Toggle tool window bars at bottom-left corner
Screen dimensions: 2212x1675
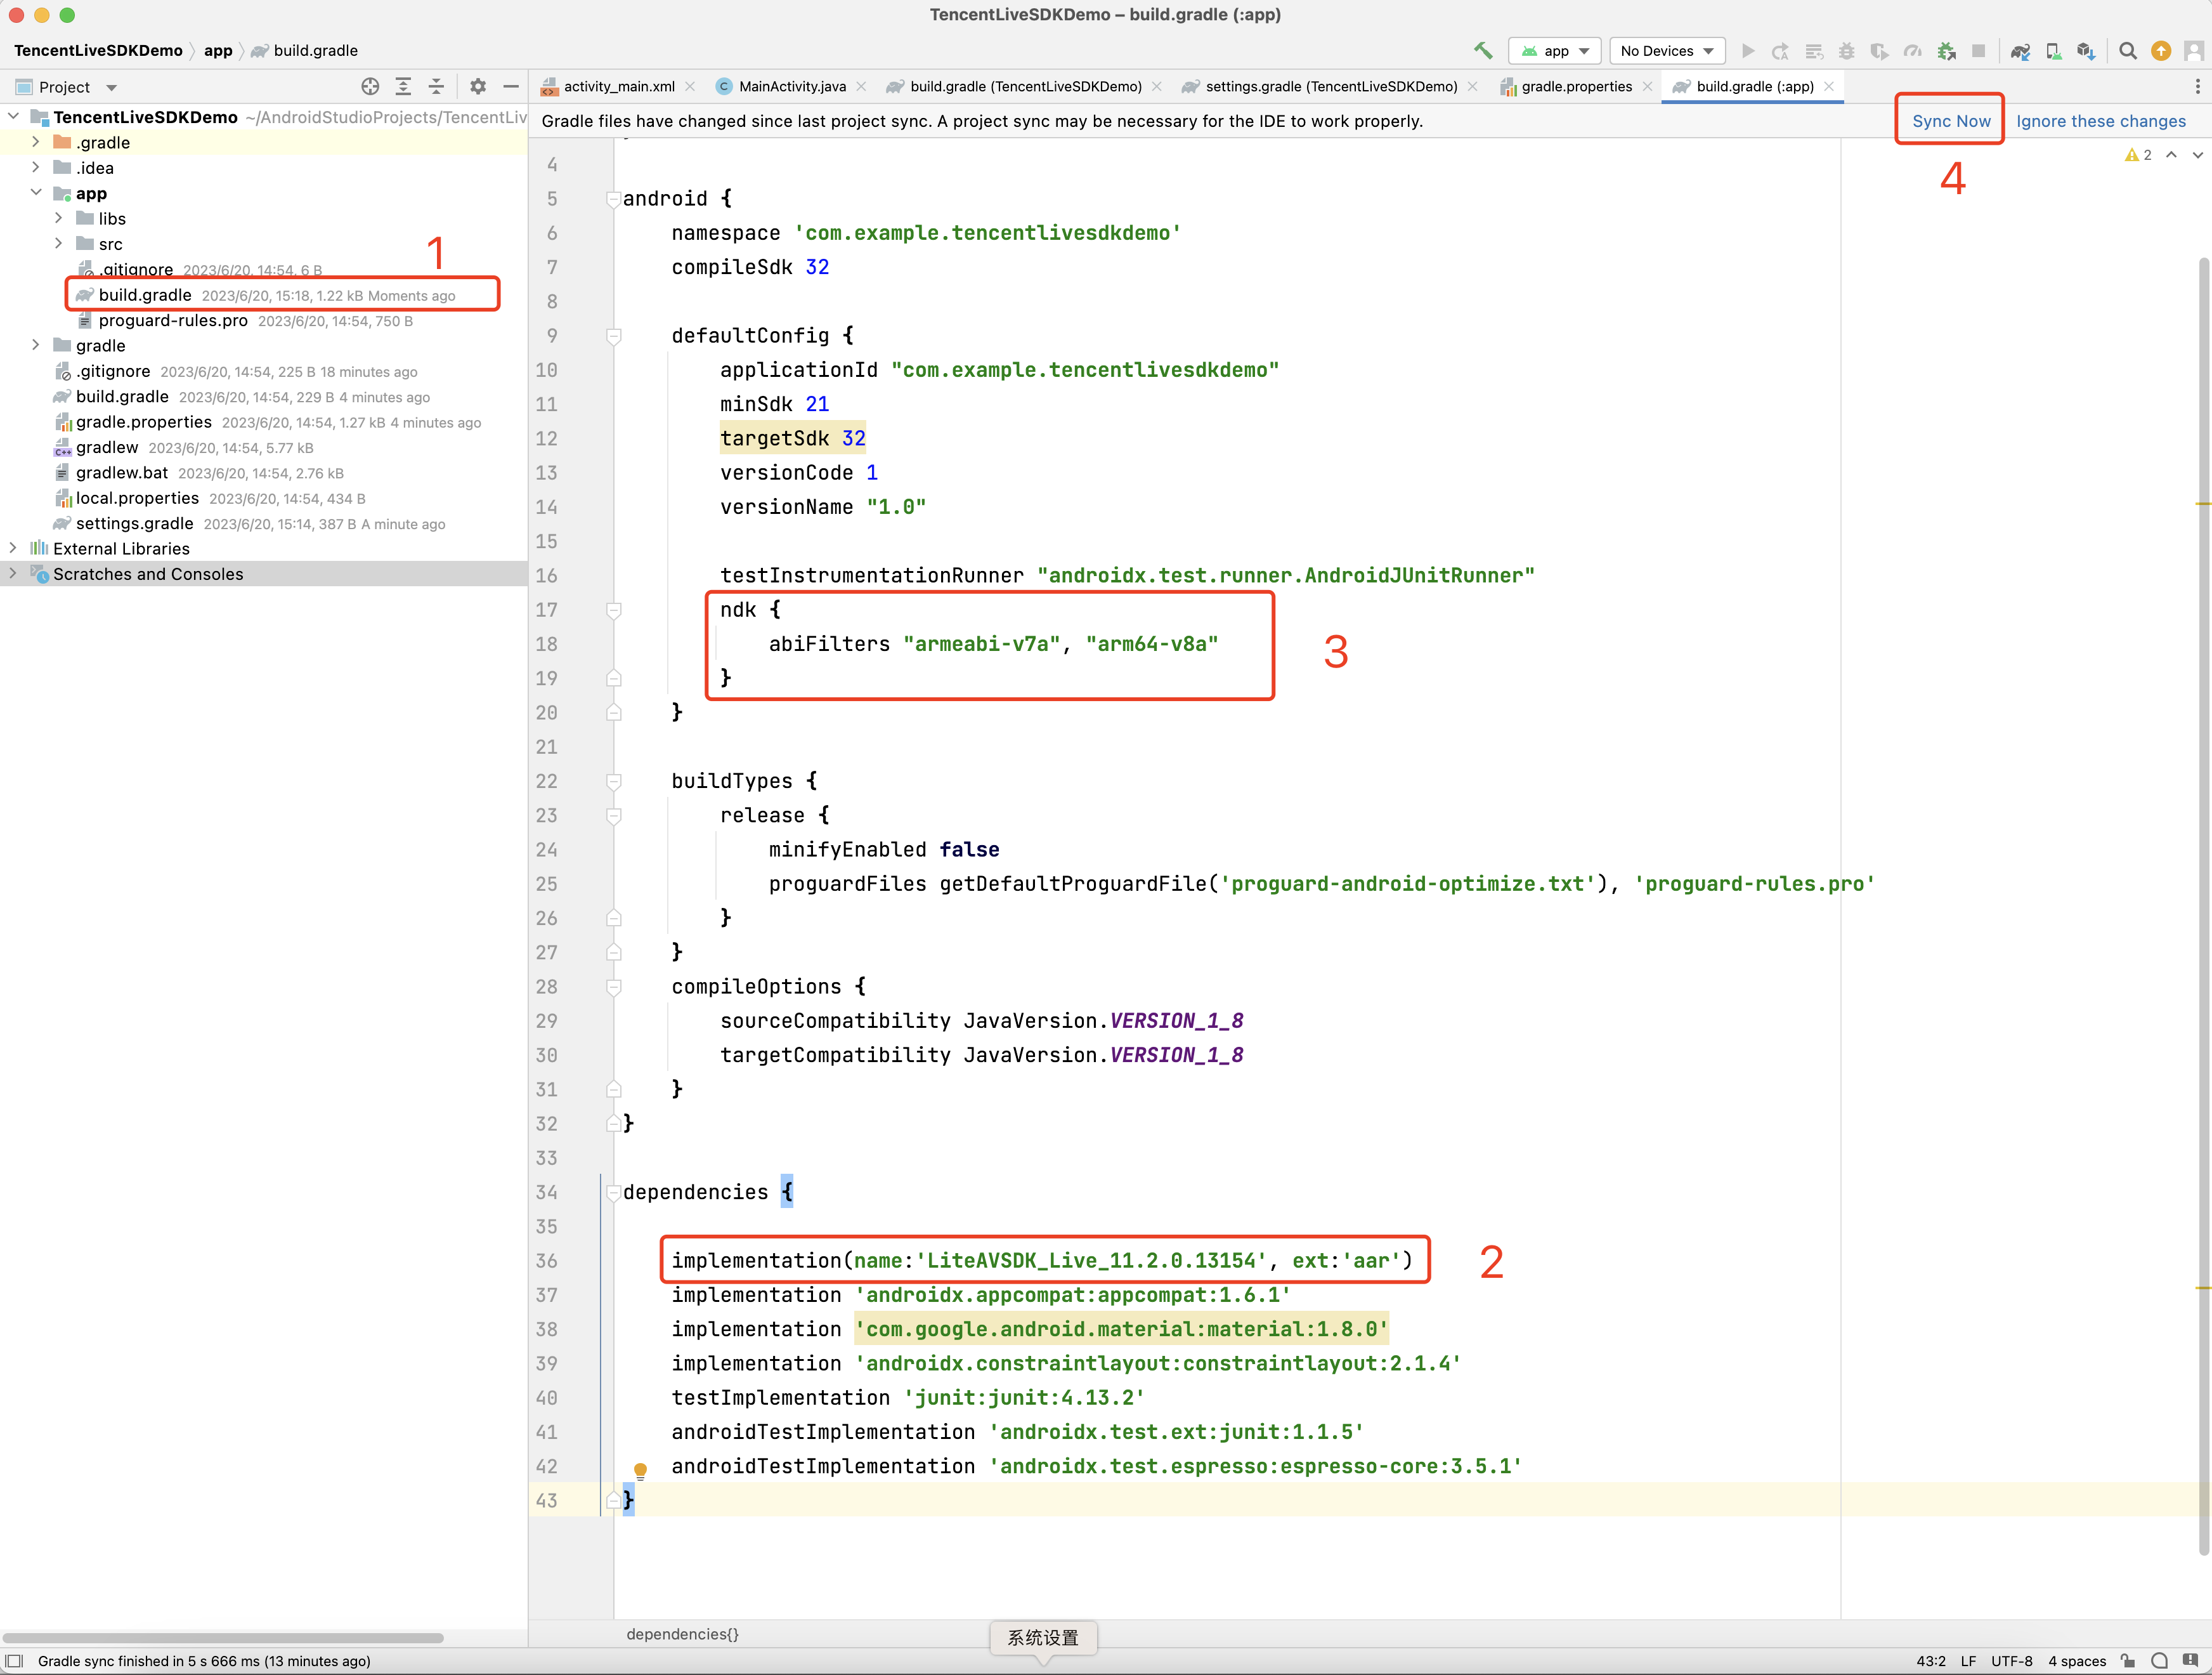(14, 1661)
